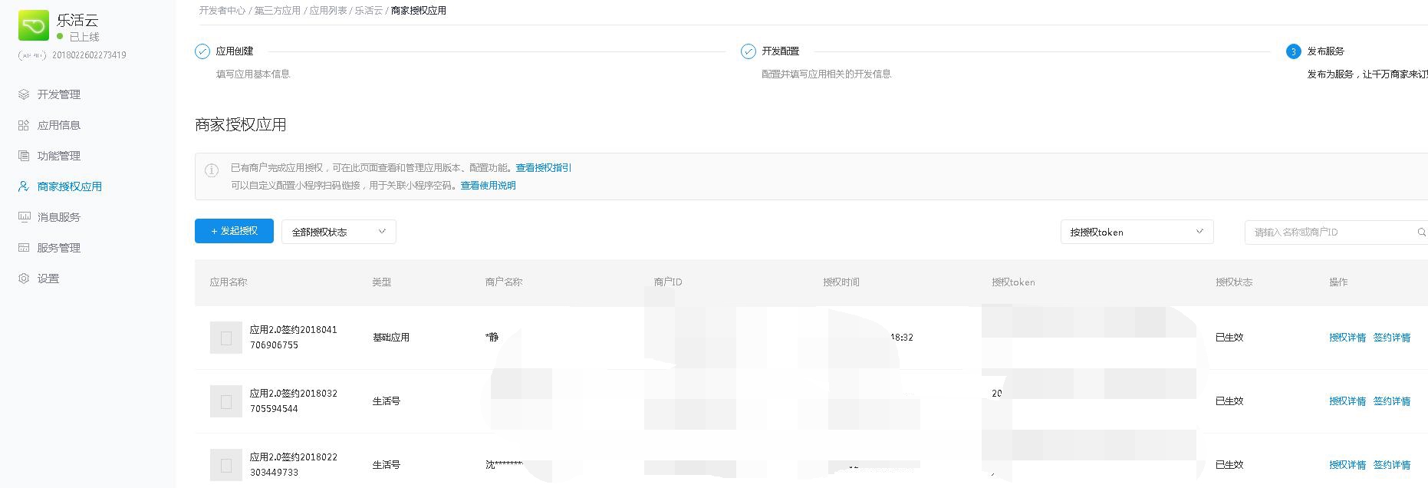Screen dimensions: 1428x488
Task: Click the app ID 2018022602273419
Action: (x=89, y=55)
